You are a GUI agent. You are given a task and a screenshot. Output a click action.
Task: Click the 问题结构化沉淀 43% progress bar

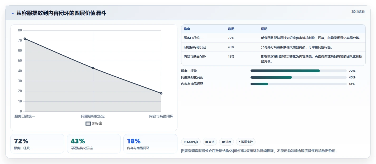point(298,77)
